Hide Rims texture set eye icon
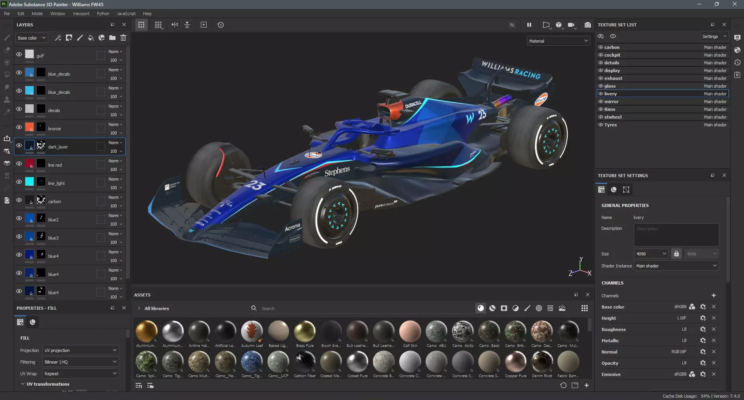 601,109
